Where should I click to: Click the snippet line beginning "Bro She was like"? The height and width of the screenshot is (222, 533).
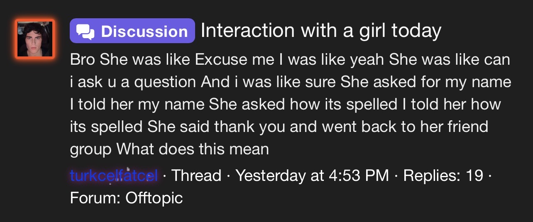[290, 60]
